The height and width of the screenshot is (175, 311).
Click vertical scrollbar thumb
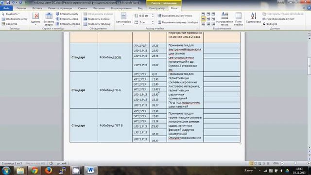[309, 66]
